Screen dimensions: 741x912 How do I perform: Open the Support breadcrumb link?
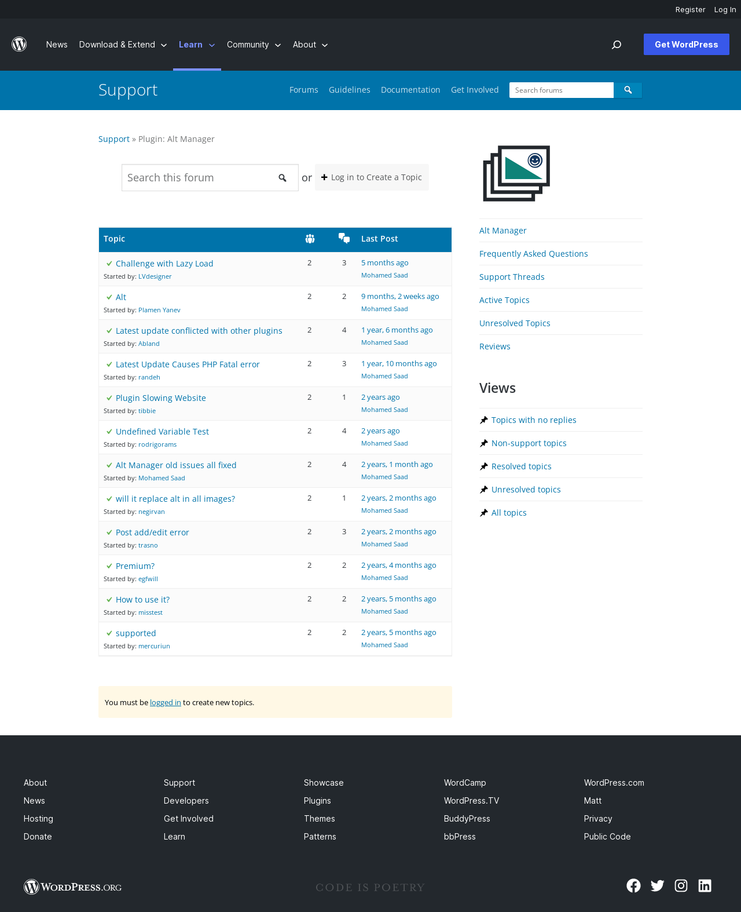(114, 139)
